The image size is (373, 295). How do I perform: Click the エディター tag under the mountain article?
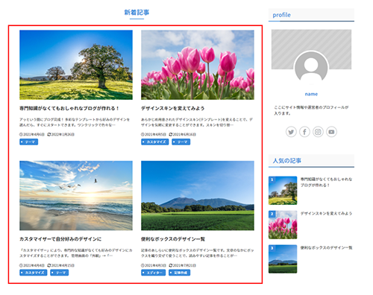[153, 273]
